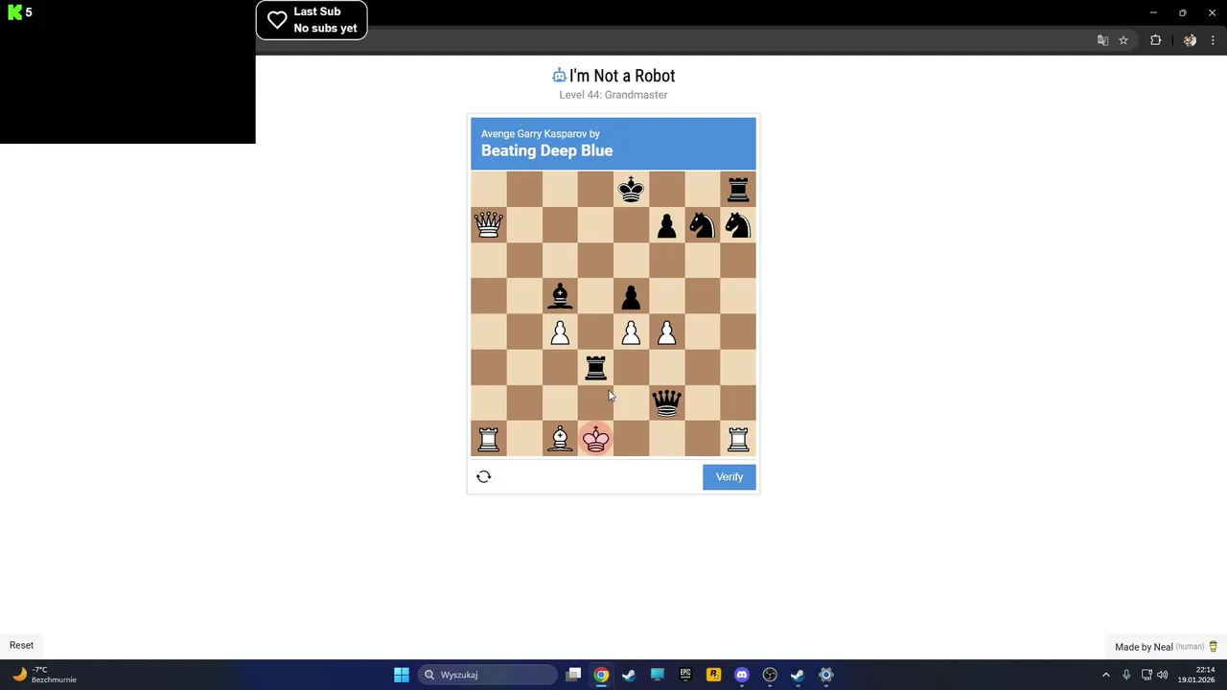Viewport: 1227px width, 690px height.
Task: Open the weather widget showing -7°C
Action: [44, 675]
